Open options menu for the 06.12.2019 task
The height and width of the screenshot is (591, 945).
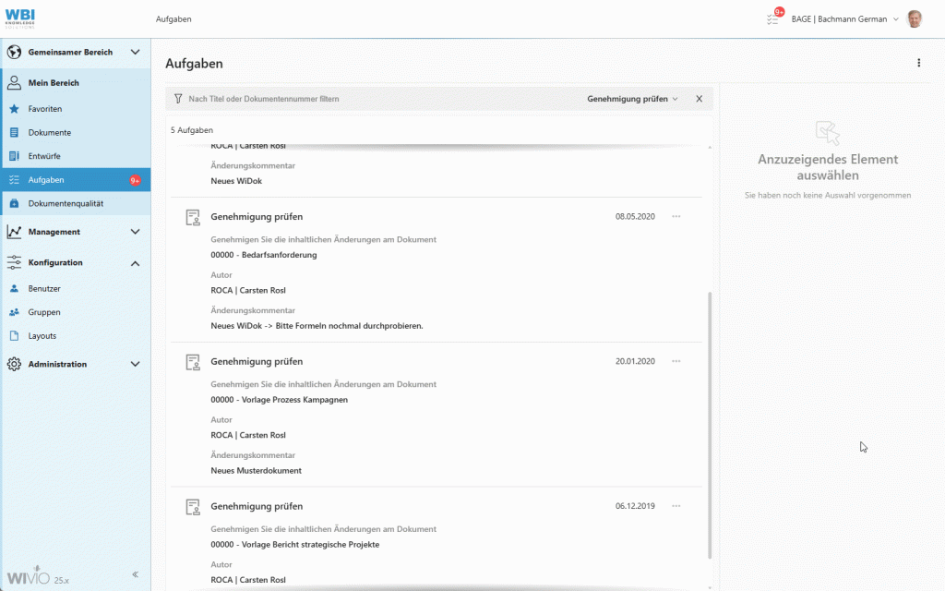point(676,506)
